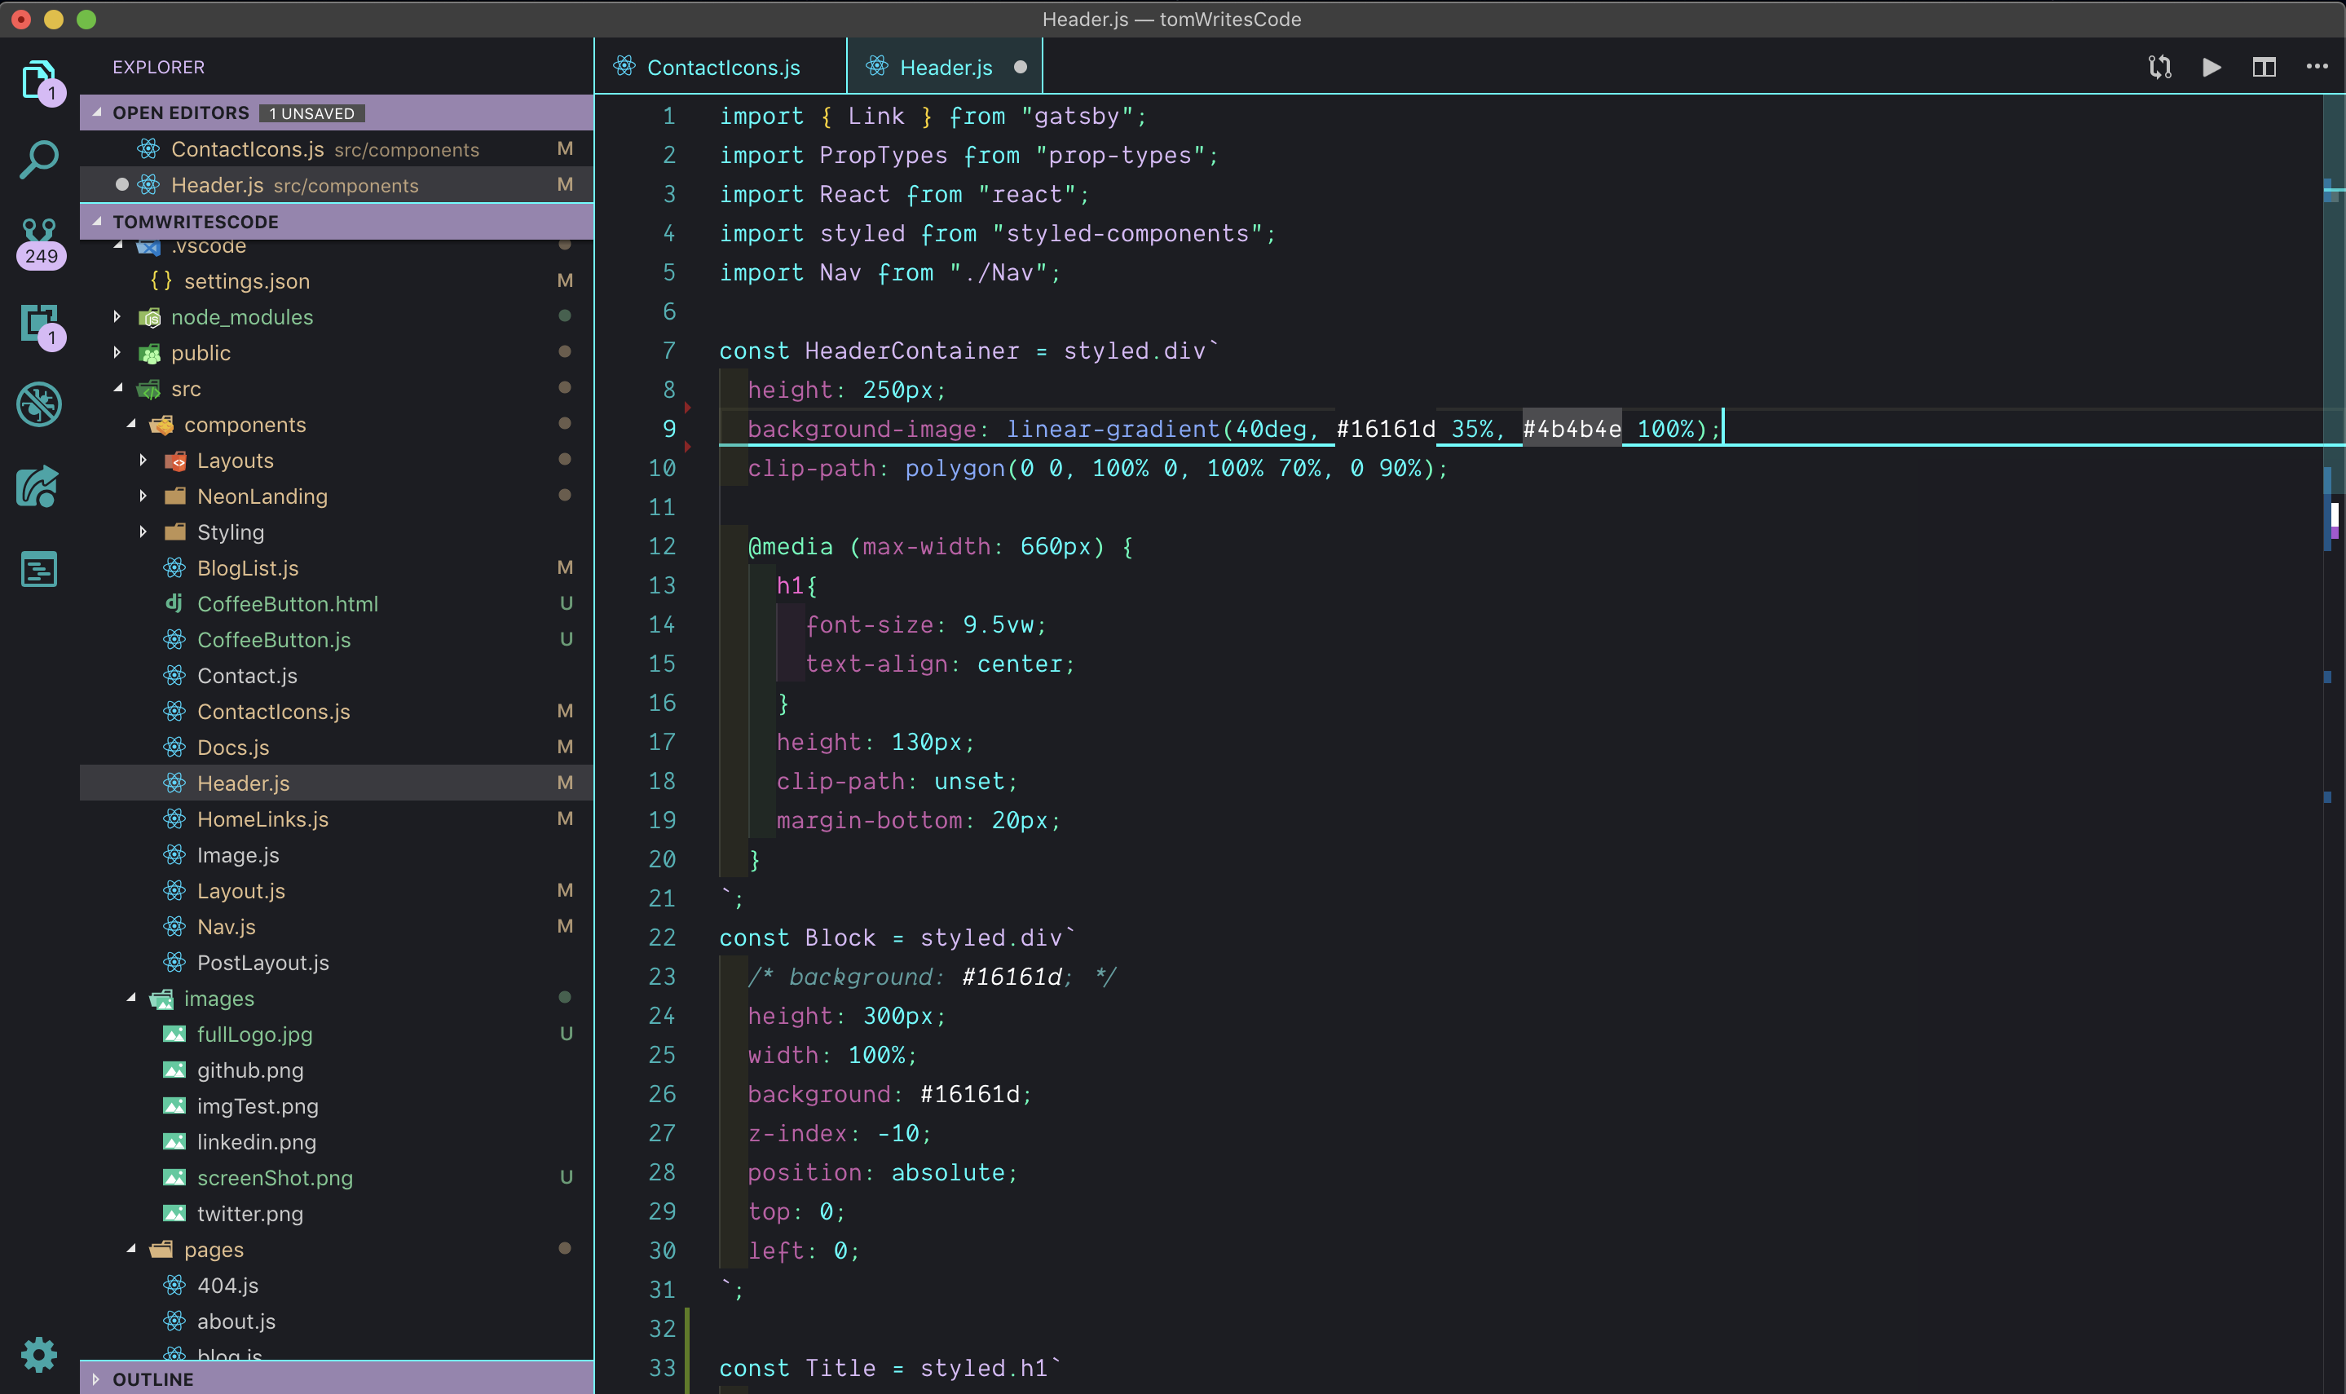Viewport: 2346px width, 1394px height.
Task: Open Nav.js in the file tree
Action: (x=336, y=926)
